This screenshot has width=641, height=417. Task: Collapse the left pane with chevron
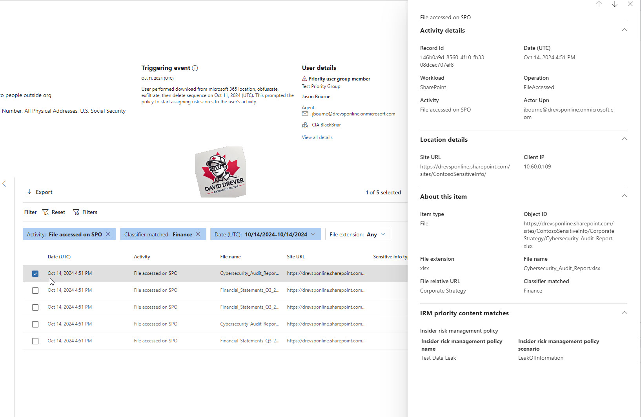(x=4, y=184)
